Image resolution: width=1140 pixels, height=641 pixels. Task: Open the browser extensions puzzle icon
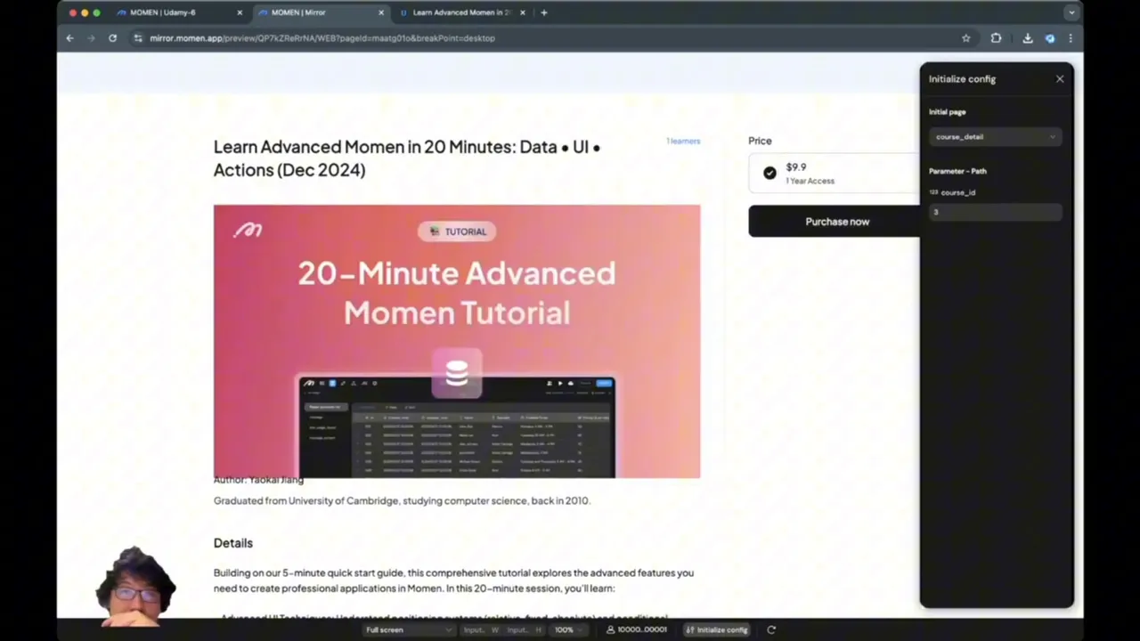tap(996, 38)
